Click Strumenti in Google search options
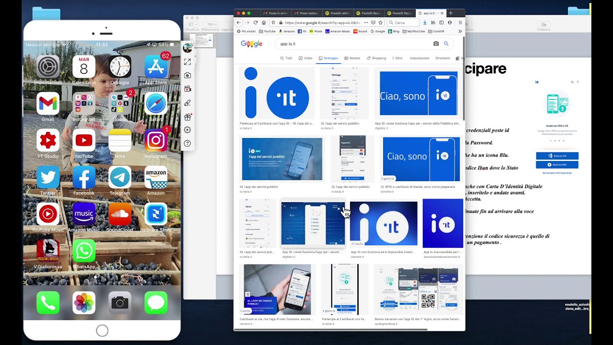Viewport: 613px width, 345px height. [x=443, y=58]
